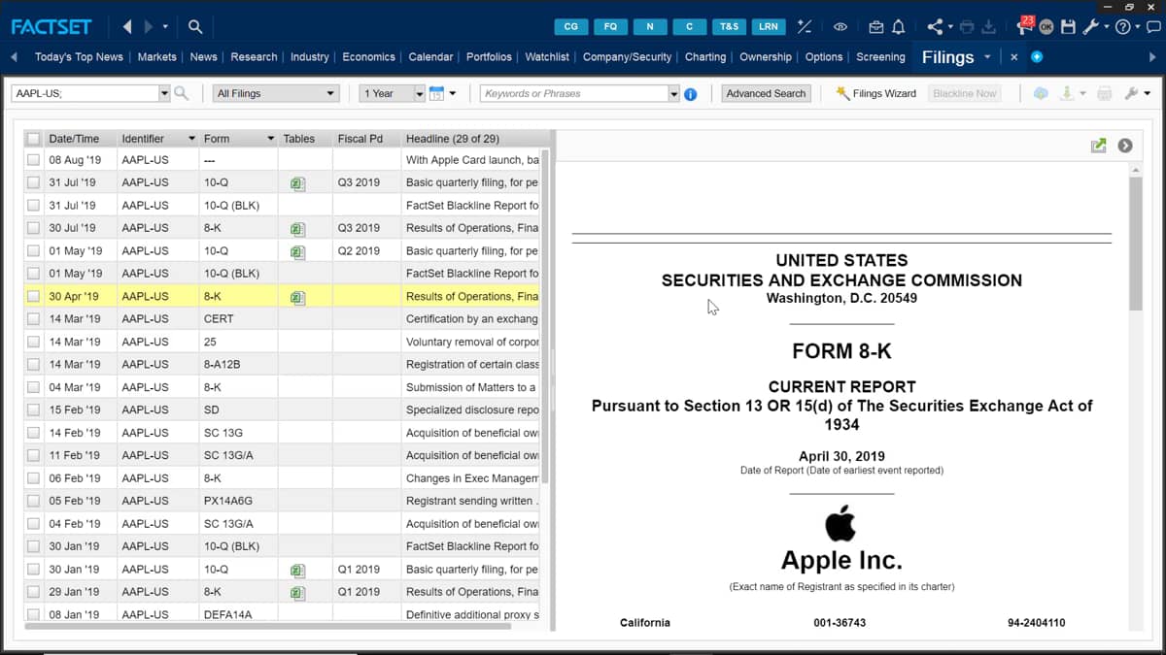Click the blue add tab plus icon

(1037, 57)
